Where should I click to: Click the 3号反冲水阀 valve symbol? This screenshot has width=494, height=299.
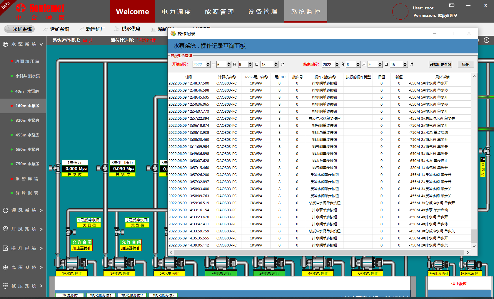coord(119,232)
